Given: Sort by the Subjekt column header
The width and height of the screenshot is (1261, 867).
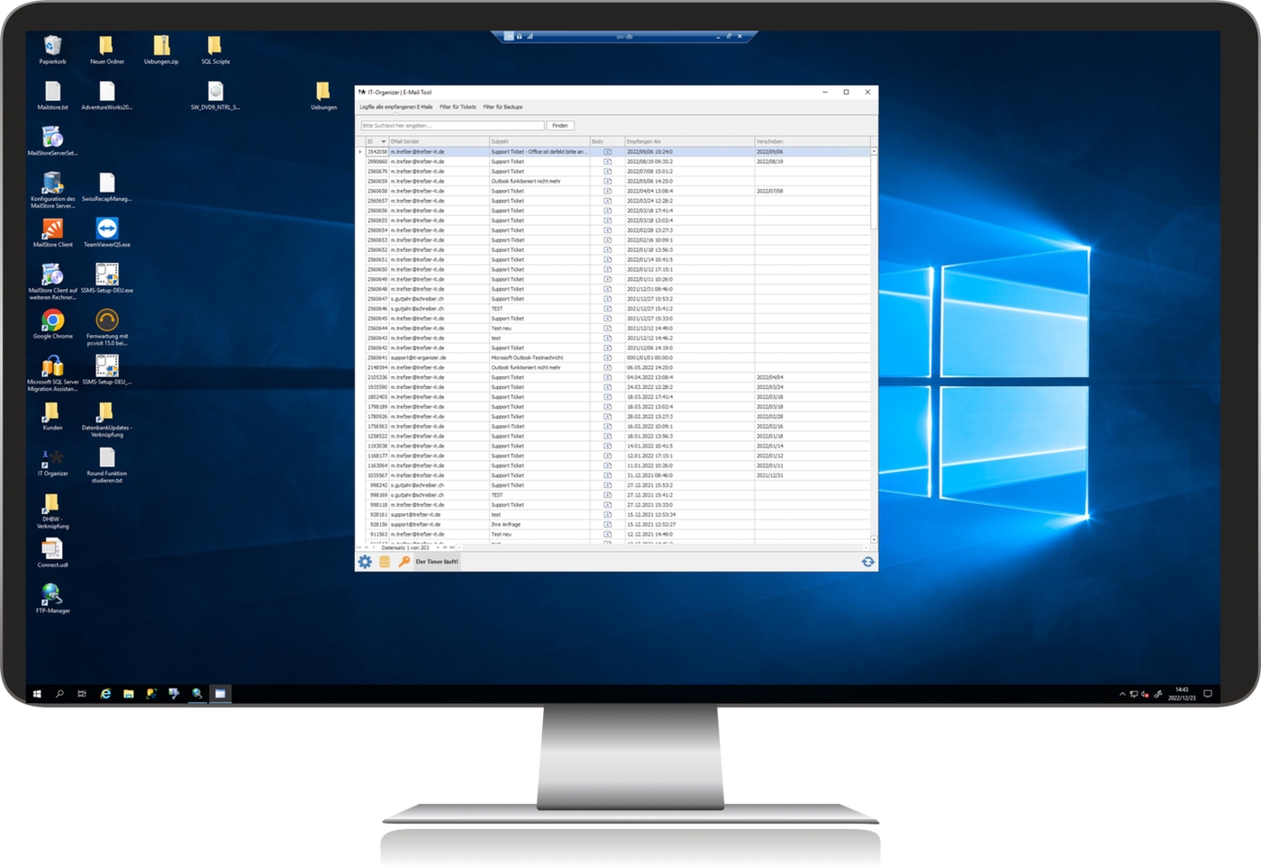Looking at the screenshot, I should coord(540,141).
